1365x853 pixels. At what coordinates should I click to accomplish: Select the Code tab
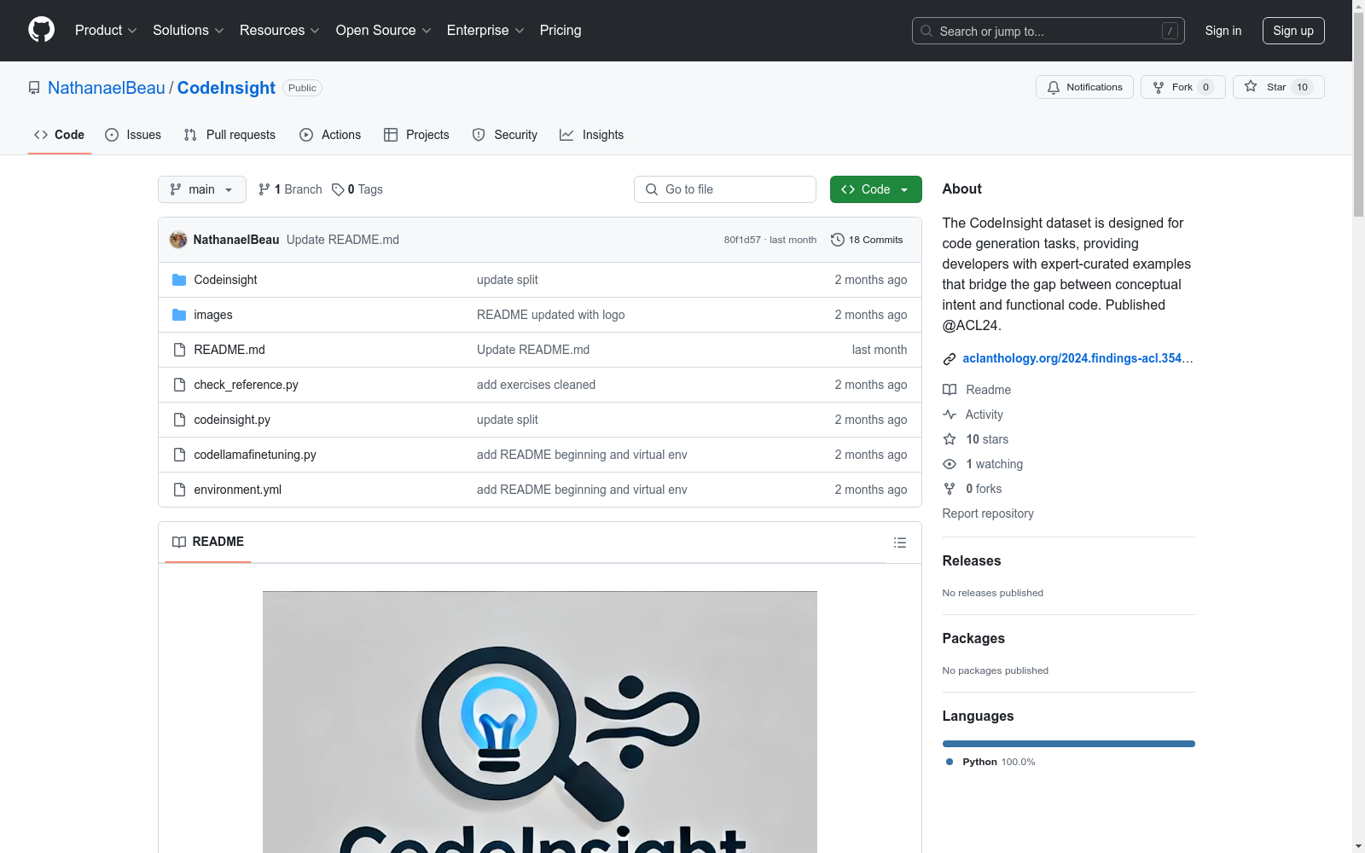pos(60,135)
